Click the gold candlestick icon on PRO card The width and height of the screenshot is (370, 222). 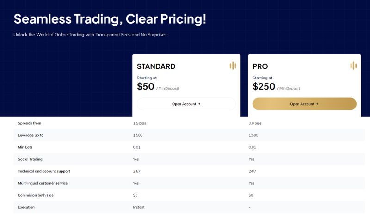(x=353, y=66)
